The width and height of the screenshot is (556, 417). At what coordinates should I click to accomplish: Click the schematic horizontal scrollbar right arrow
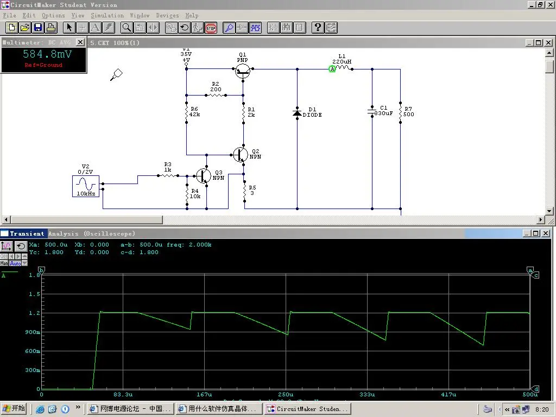[540, 220]
